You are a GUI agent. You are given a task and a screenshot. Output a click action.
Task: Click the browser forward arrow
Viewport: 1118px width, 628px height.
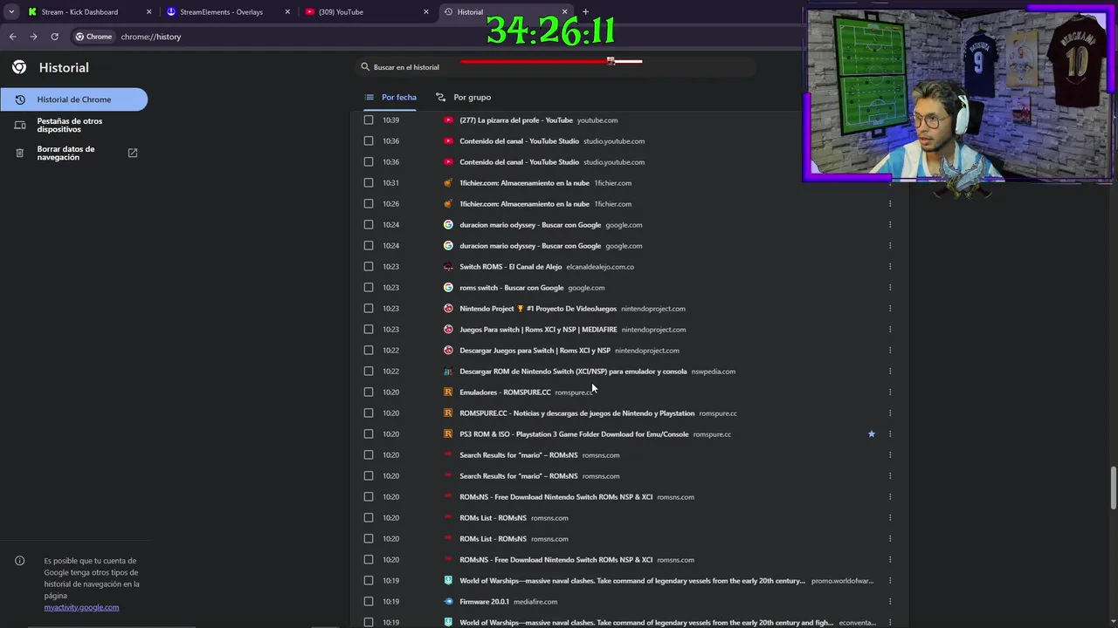(33, 37)
